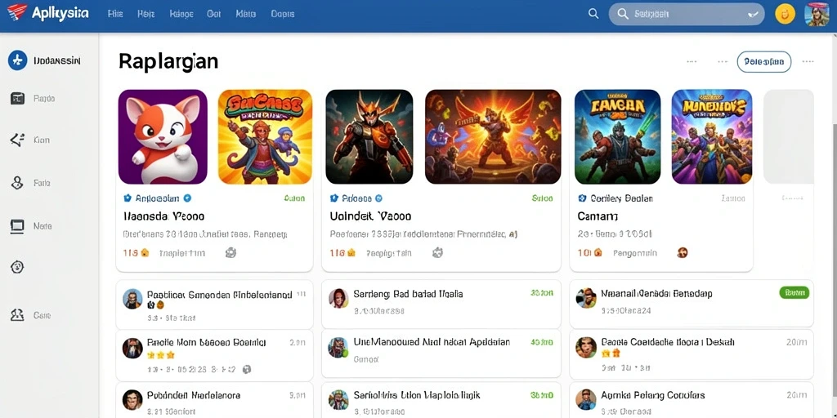Image resolution: width=837 pixels, height=418 pixels.
Task: Open the user profile avatar
Action: coord(817,14)
